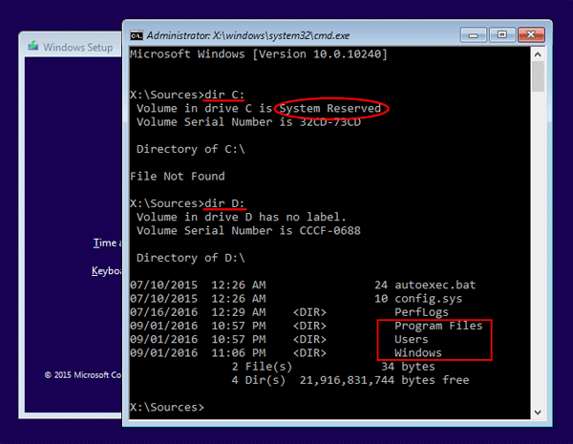The image size is (573, 444).
Task: Minimize the Administrator command prompt window
Action: [x=474, y=33]
